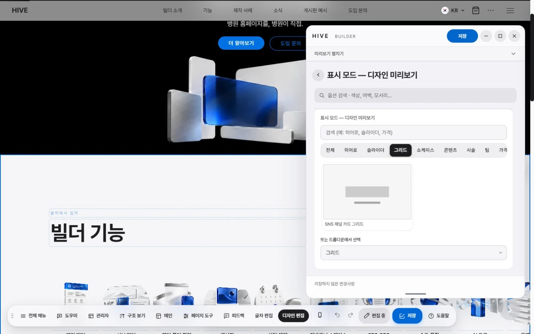
Task: Select 글자 편집 text edit mode
Action: click(x=264, y=316)
